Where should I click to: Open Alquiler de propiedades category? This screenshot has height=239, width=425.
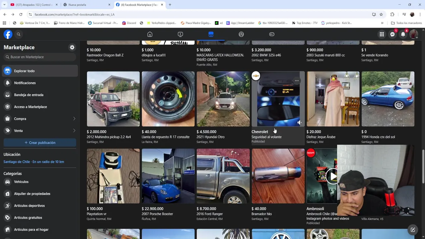[40, 194]
